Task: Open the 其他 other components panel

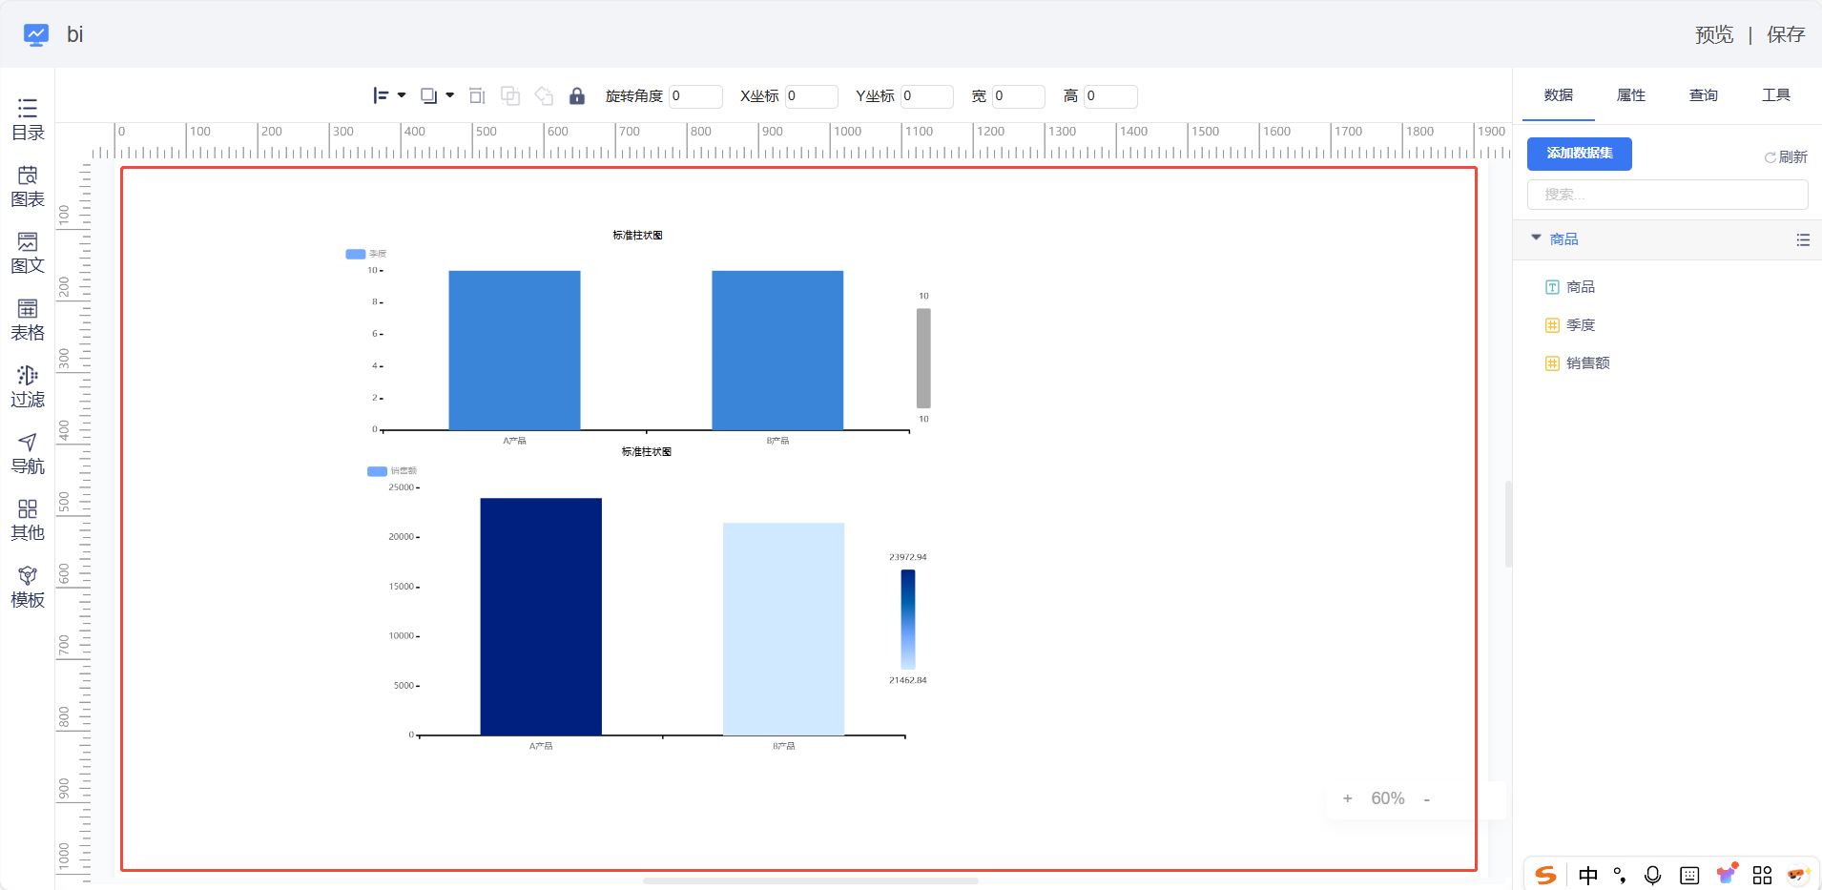Action: click(x=28, y=520)
